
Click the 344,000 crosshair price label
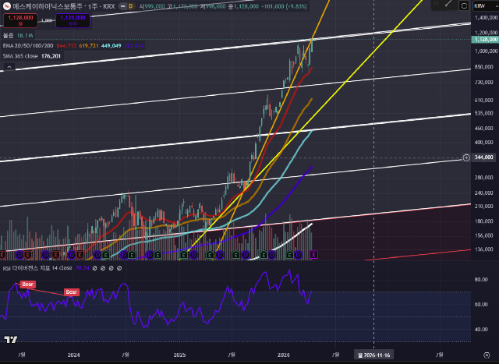485,157
